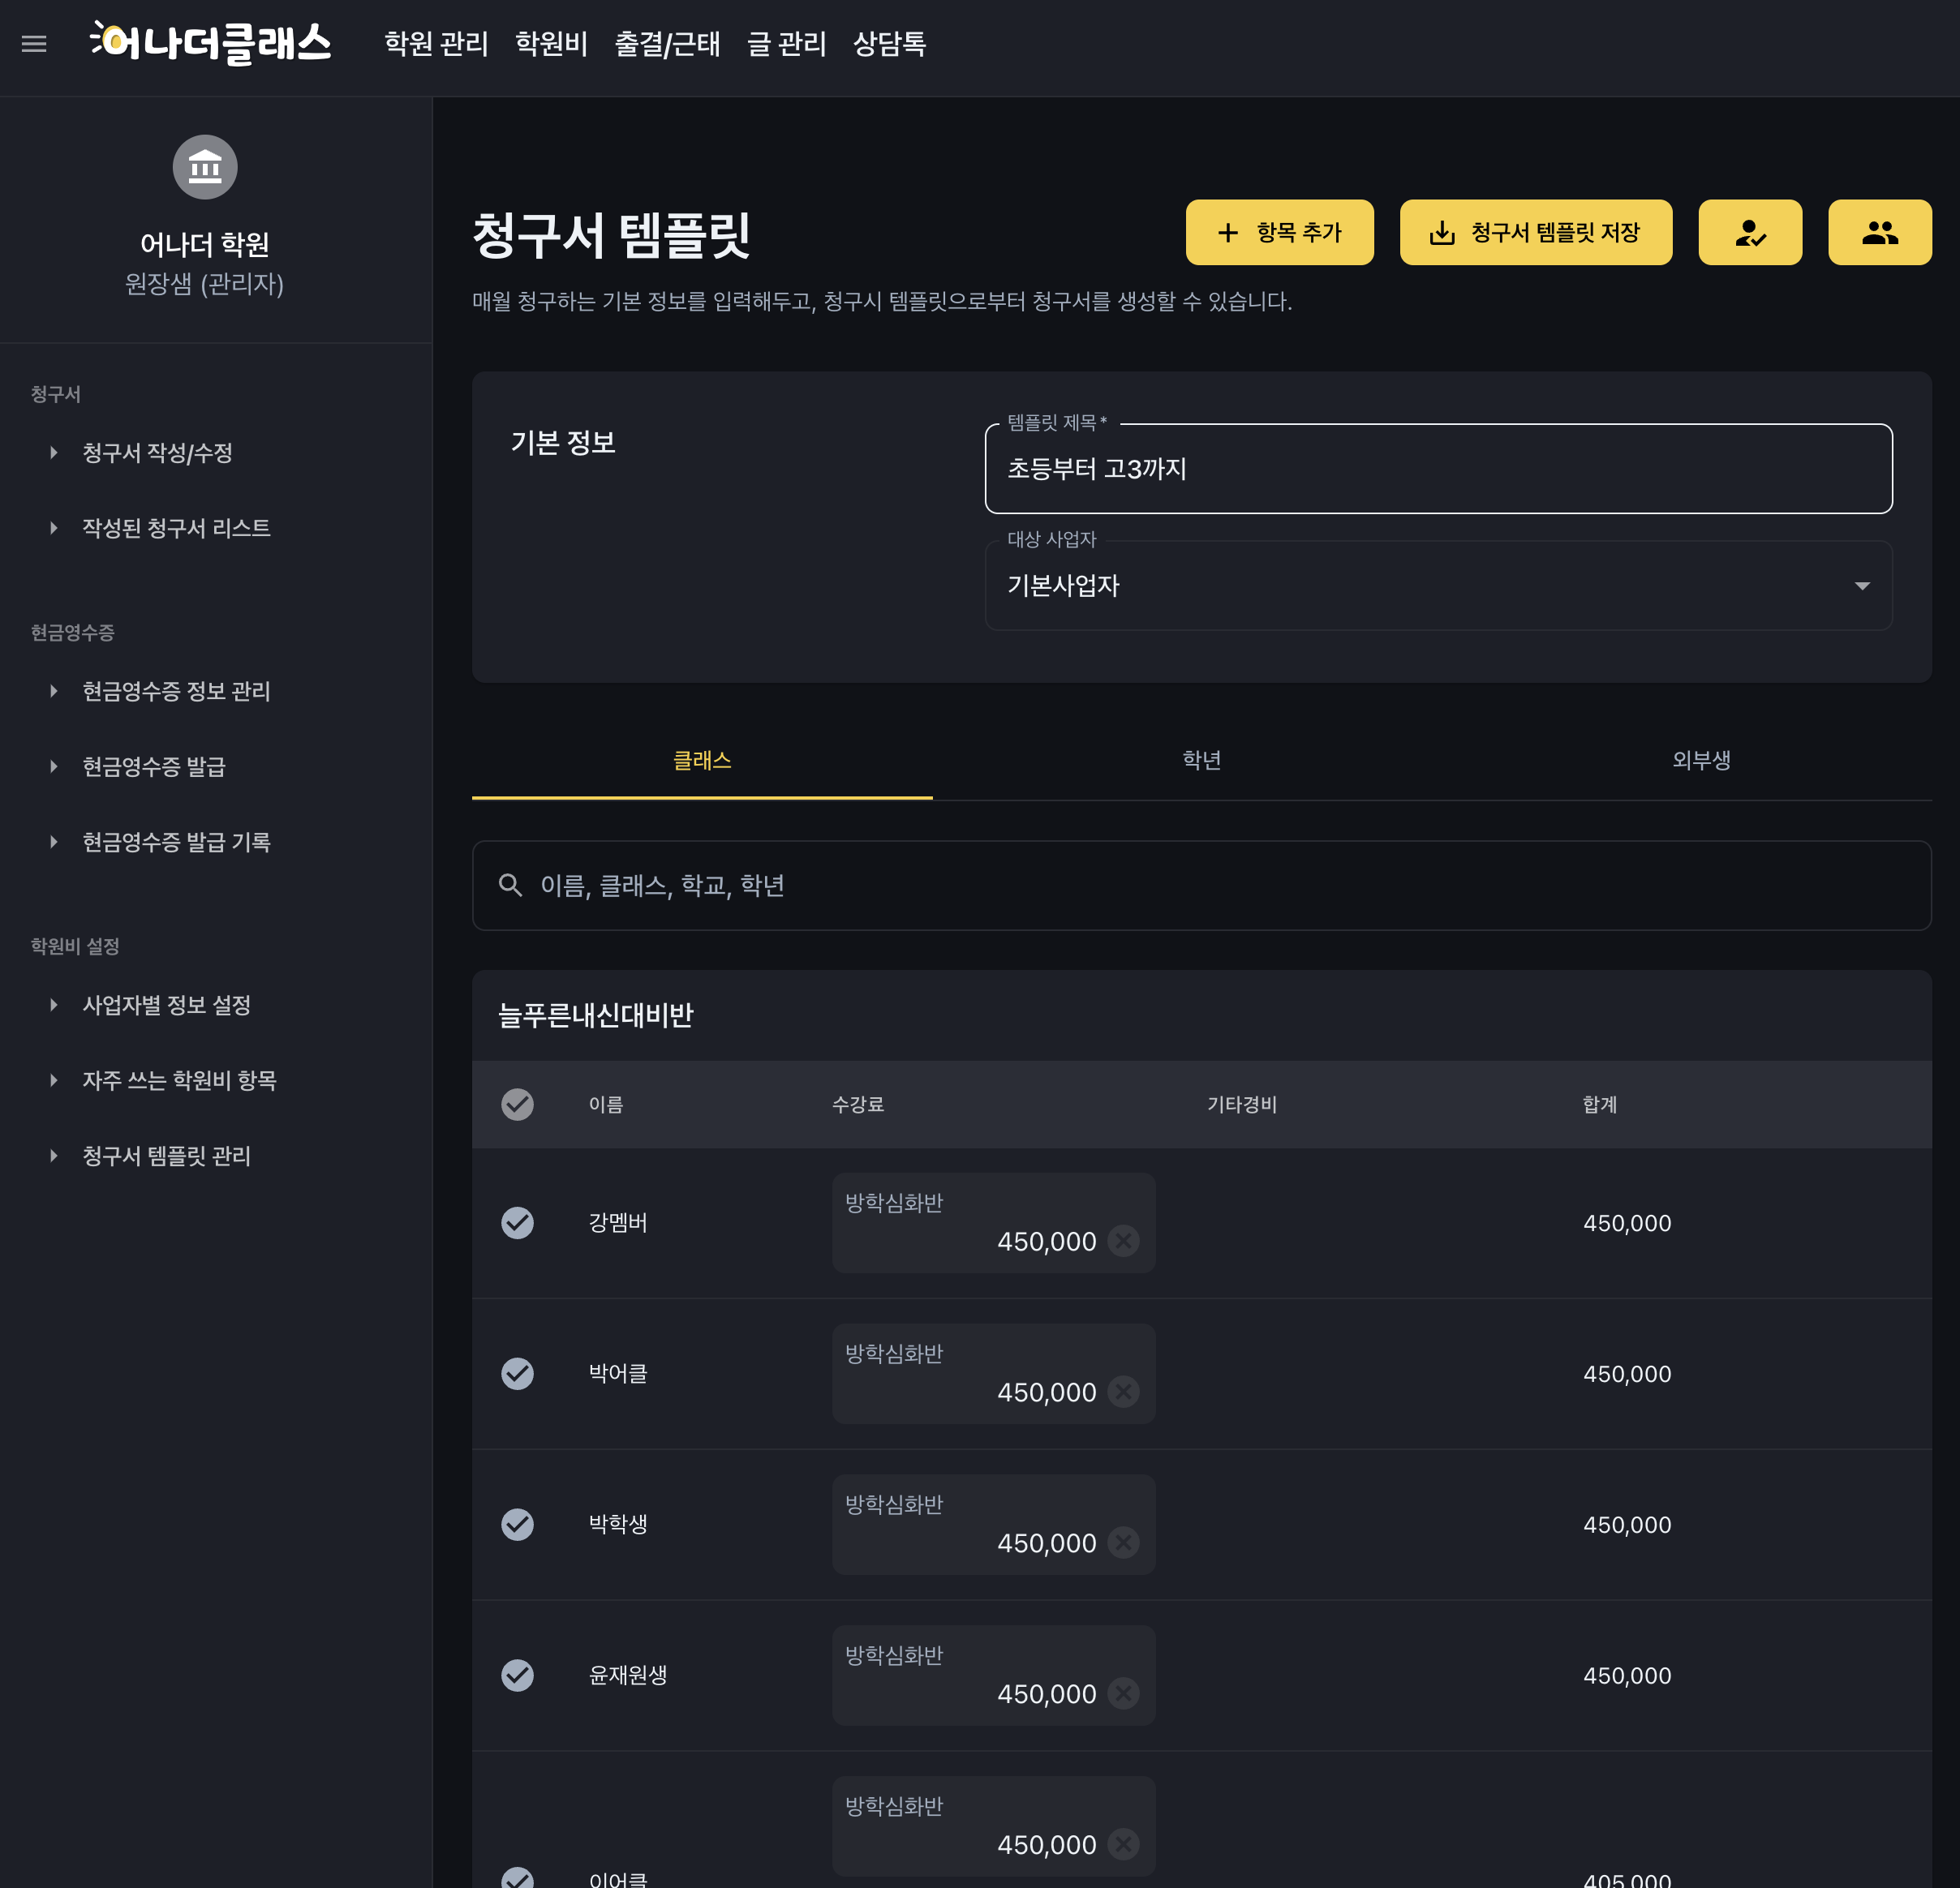
Task: Remove 방학심화반 fee for 박학생
Action: click(1123, 1543)
